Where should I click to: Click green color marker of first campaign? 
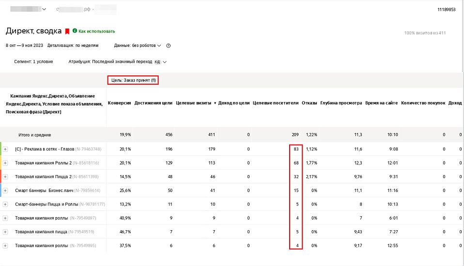coord(0,149)
